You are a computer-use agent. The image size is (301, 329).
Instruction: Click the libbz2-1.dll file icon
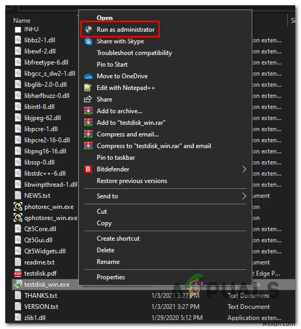[x=18, y=40]
